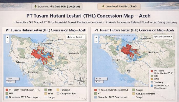Viewport: 179px width, 102px height.
Task: Click HPH swatch in left legend
Action: [46, 94]
